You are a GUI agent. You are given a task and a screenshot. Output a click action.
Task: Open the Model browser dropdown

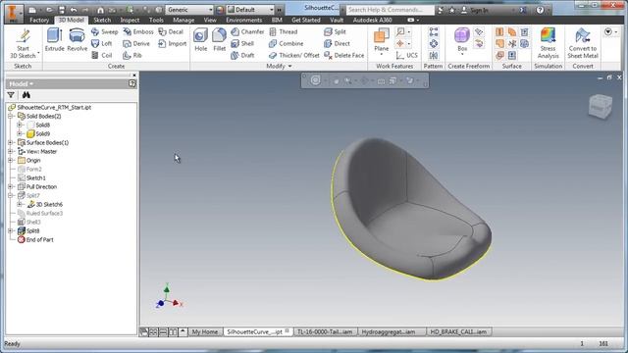click(22, 83)
